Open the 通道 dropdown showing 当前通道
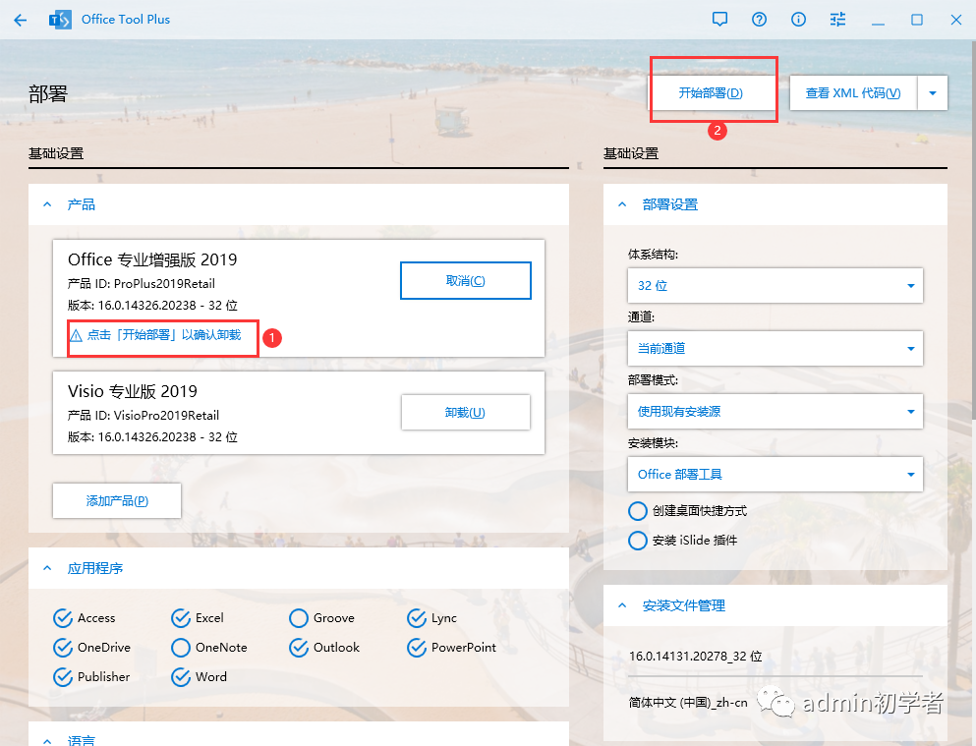This screenshot has width=976, height=746. (x=775, y=348)
